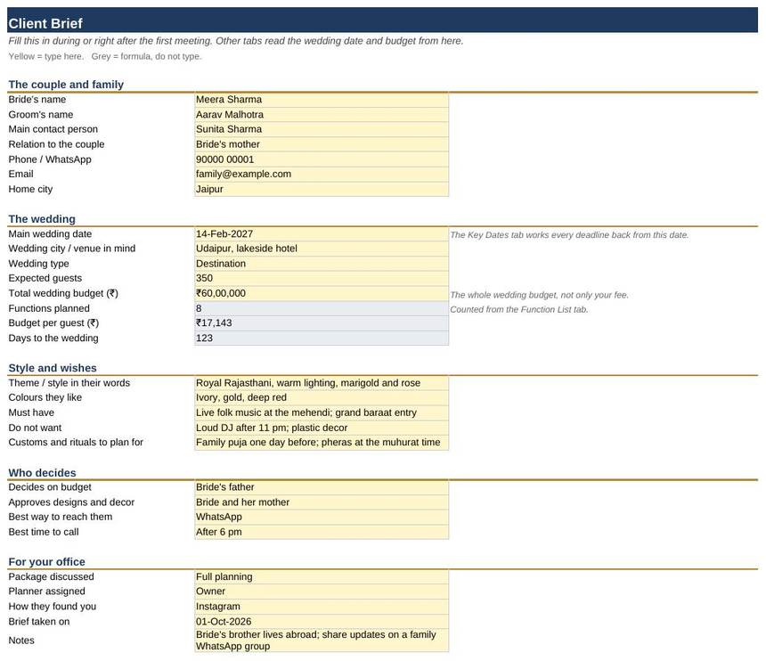The height and width of the screenshot is (661, 766).
Task: Select the Expected guests cell '350'
Action: click(322, 279)
